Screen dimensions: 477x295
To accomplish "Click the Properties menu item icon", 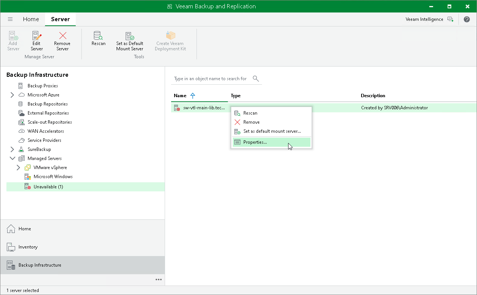I will click(237, 142).
